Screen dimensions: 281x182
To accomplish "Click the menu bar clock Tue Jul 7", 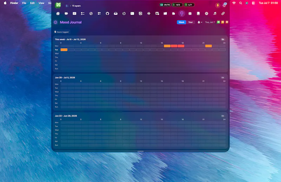I will 268,3.
